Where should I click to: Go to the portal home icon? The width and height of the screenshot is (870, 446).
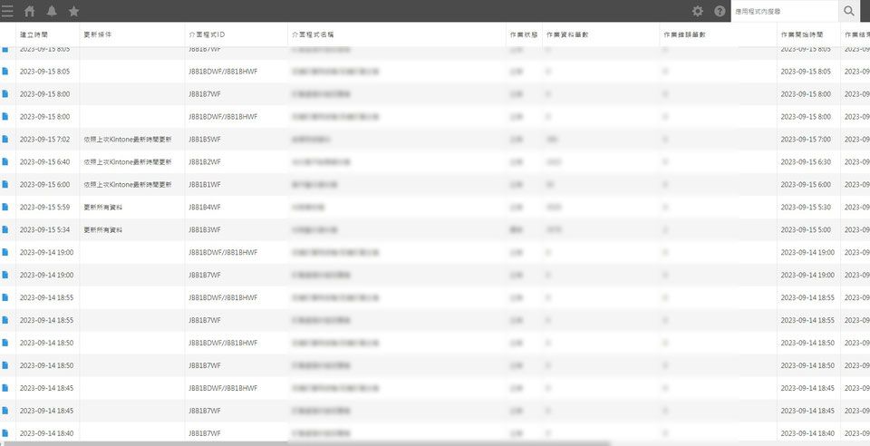(29, 11)
